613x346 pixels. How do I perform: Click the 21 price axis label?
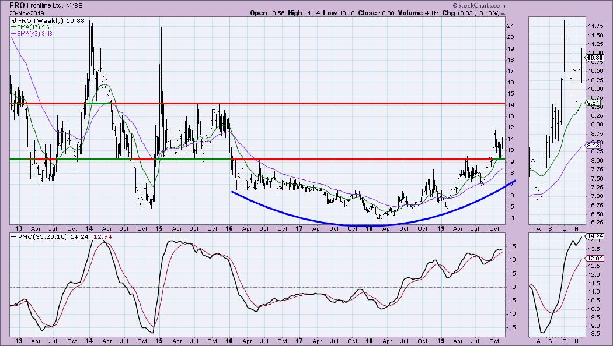(510, 26)
